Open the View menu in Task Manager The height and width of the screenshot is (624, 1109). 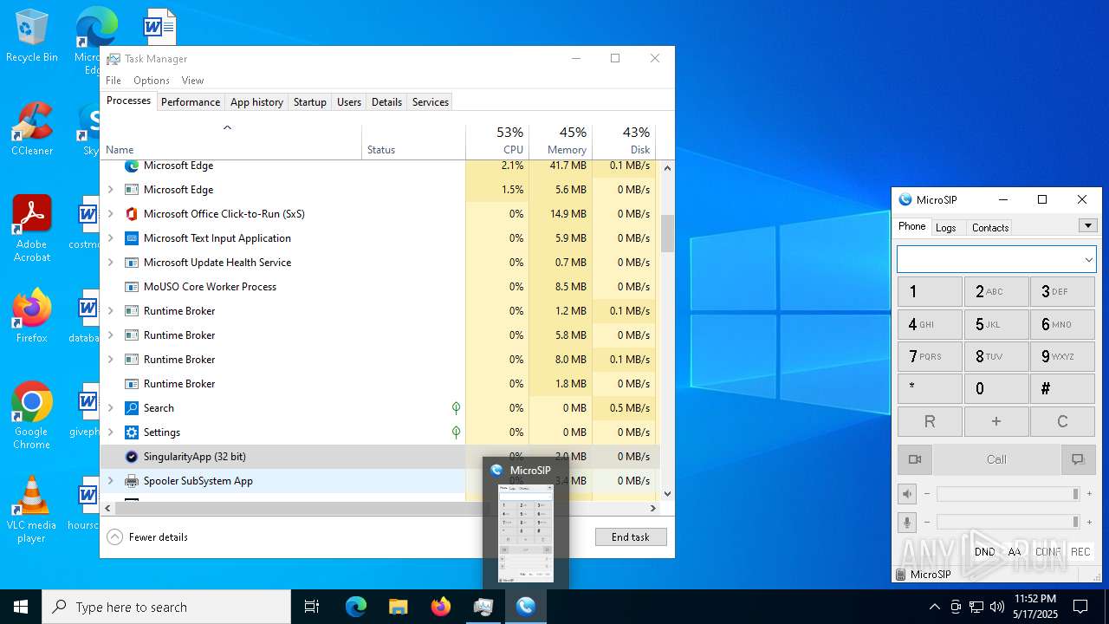click(192, 81)
